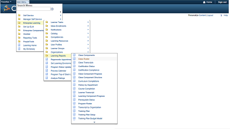Open Prerequisite Status report
Viewport: 230px width, 129px height.
coord(86,100)
